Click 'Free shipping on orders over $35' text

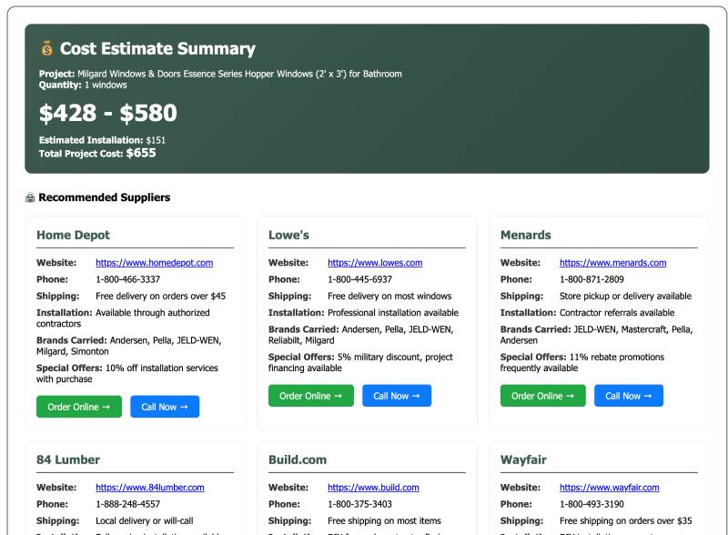click(x=625, y=521)
